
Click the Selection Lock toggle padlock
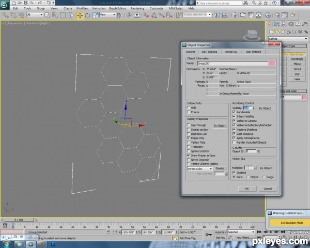click(109, 232)
